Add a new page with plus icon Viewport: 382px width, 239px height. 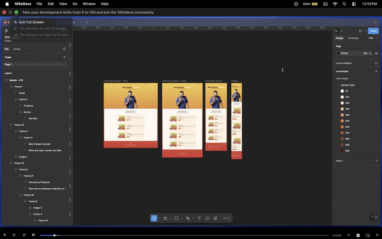pos(64,57)
